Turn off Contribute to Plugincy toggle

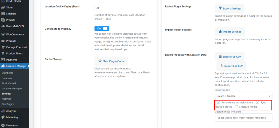(x=102, y=29)
